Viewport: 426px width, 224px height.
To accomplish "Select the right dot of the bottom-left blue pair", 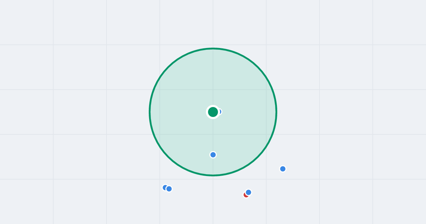I will pos(169,189).
